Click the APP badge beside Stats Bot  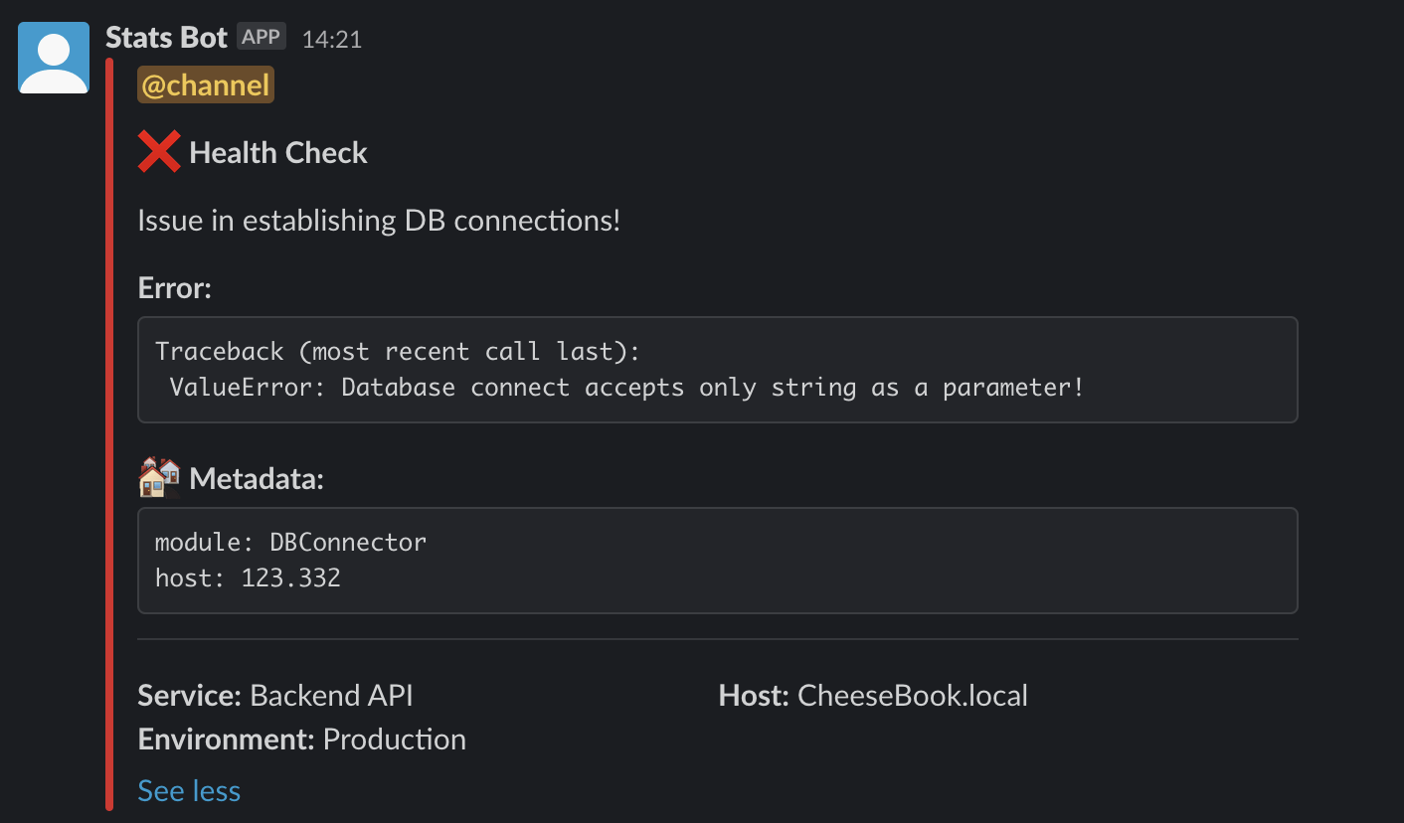tap(262, 38)
